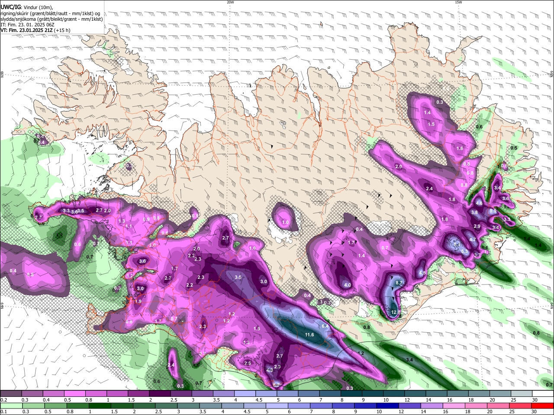554x415 pixels.
Task: Click the upper legend swatch between 8 and 9
Action: [x=351, y=394]
